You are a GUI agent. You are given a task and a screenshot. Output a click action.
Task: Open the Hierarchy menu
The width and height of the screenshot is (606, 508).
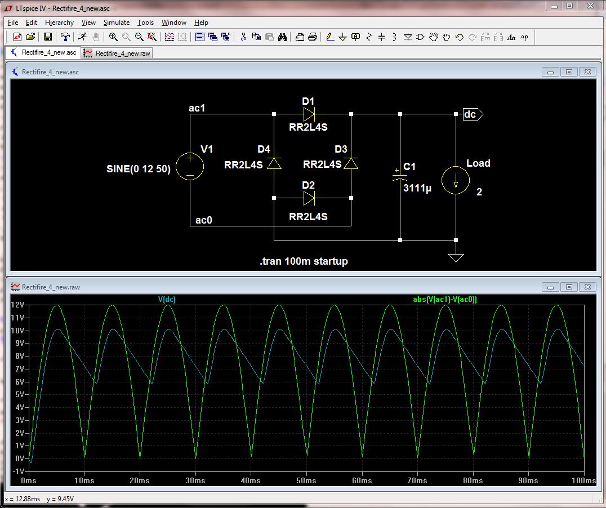point(59,23)
